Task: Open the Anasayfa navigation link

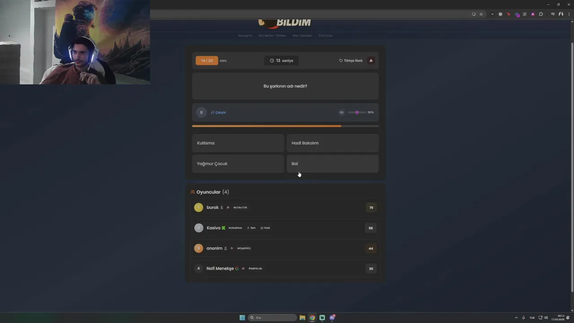Action: click(x=245, y=35)
